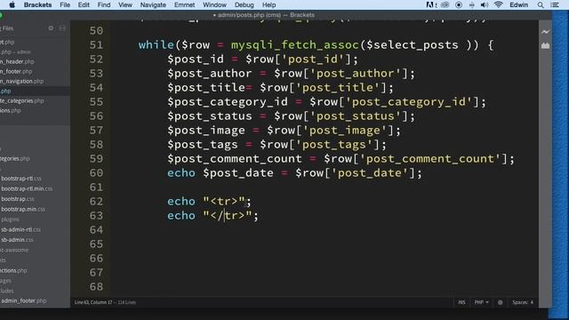Screen dimensions: 569x320
Task: Open admin_header.php in working files
Action: [x=17, y=61]
